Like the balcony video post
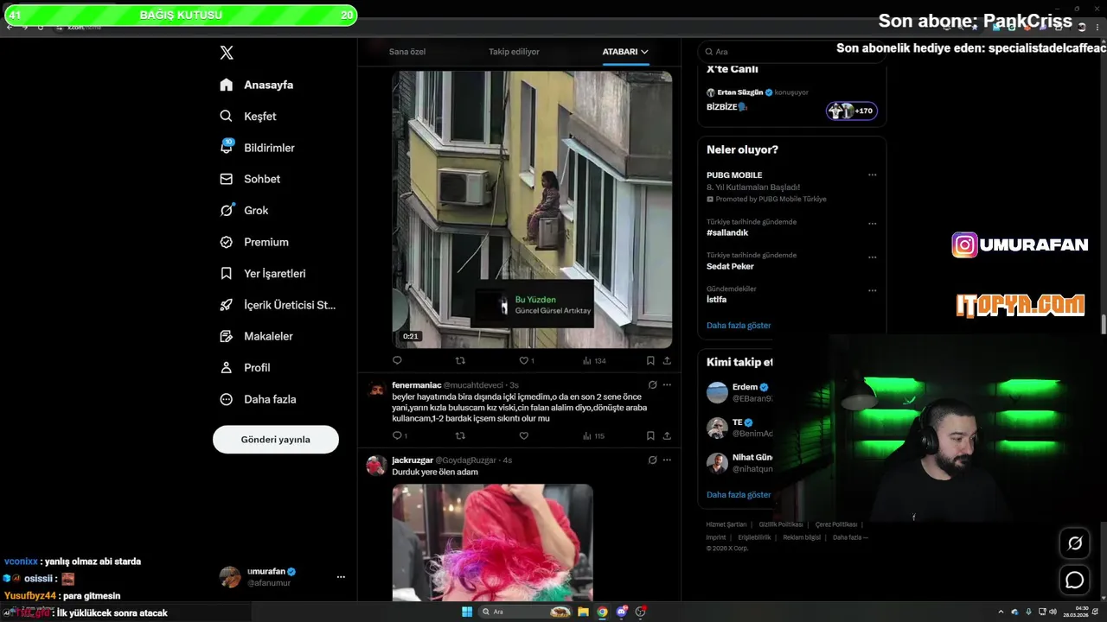This screenshot has width=1107, height=622. (526, 360)
